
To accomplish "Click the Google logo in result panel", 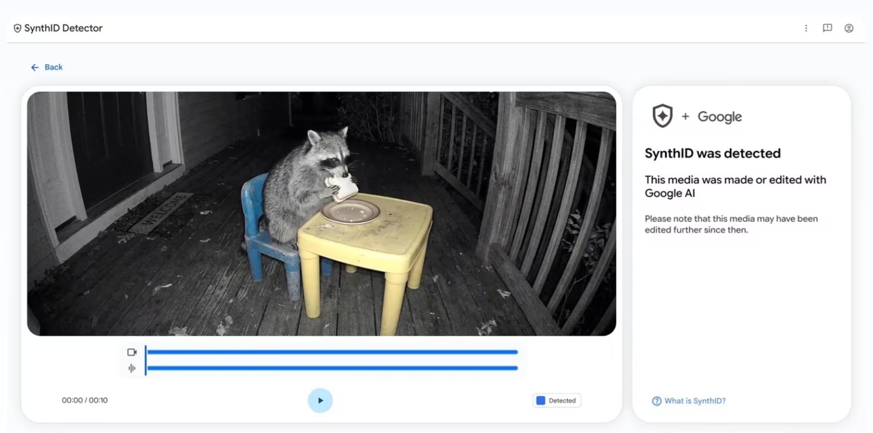I will click(720, 117).
